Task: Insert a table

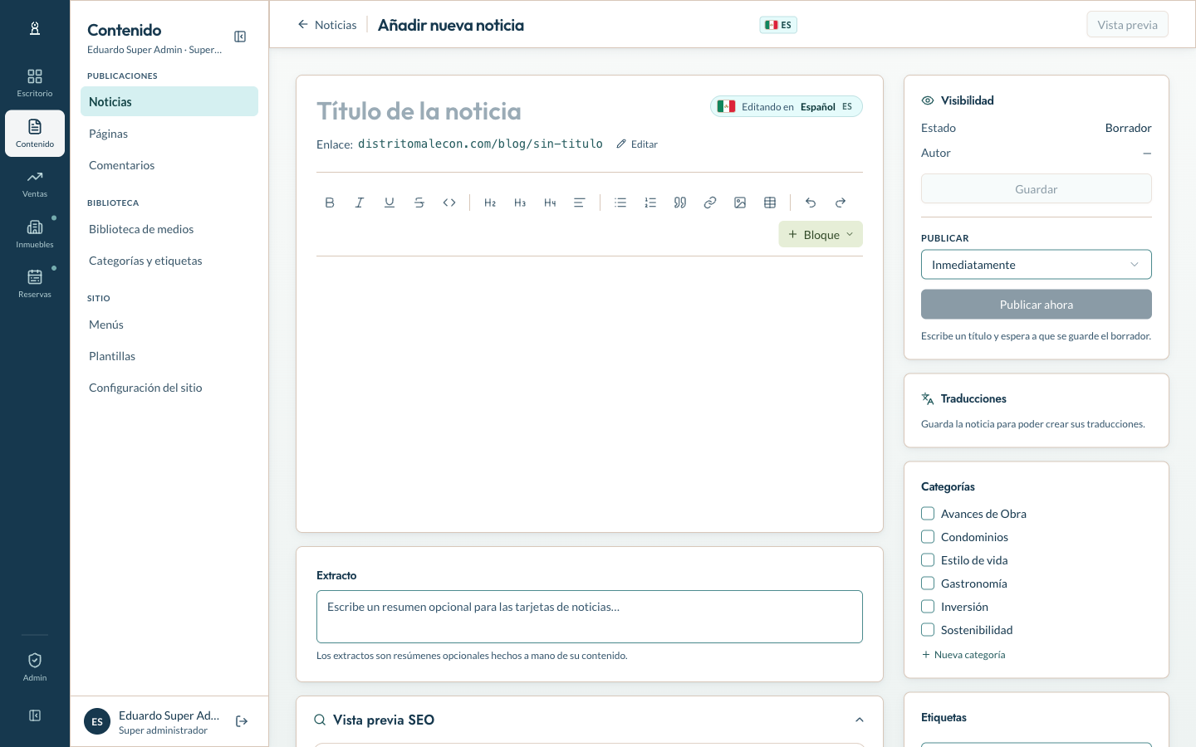Action: (770, 203)
